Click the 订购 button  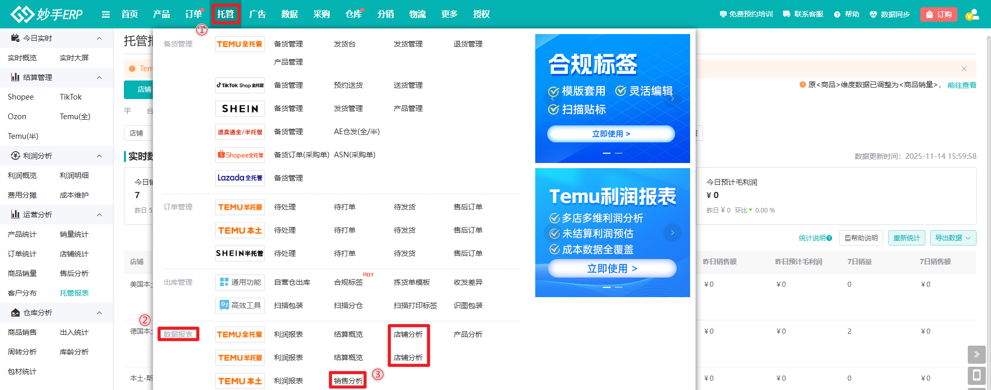[x=939, y=14]
